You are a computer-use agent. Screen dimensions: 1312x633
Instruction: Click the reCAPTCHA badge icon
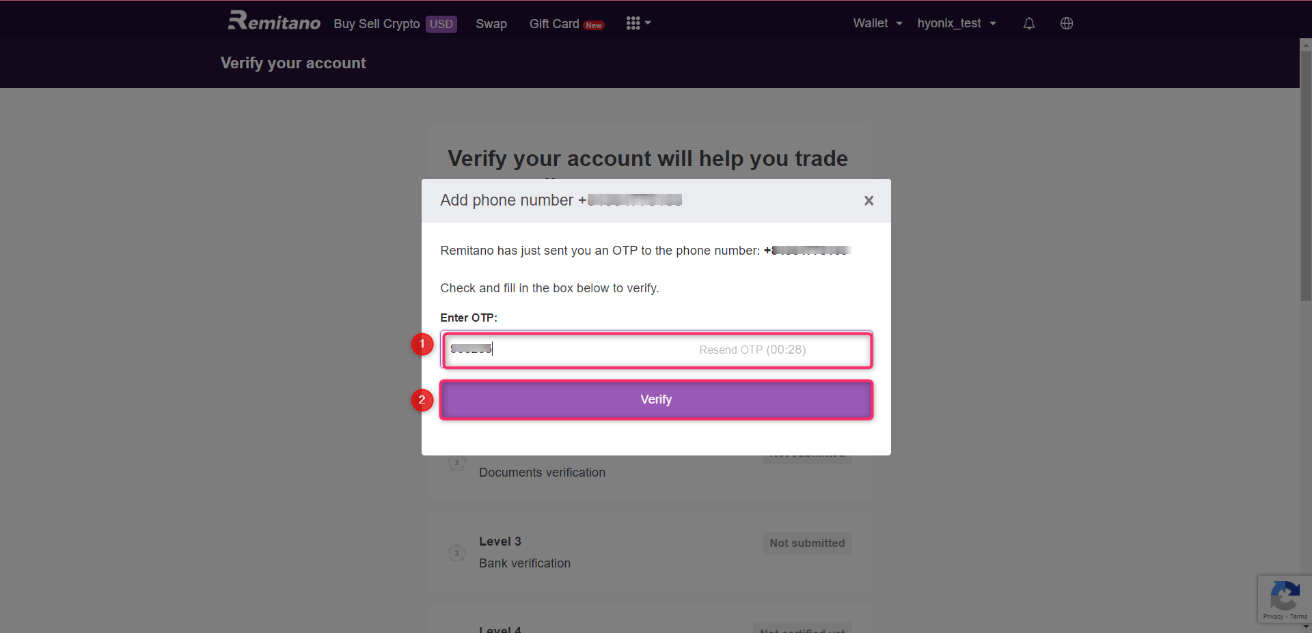coord(1285,595)
